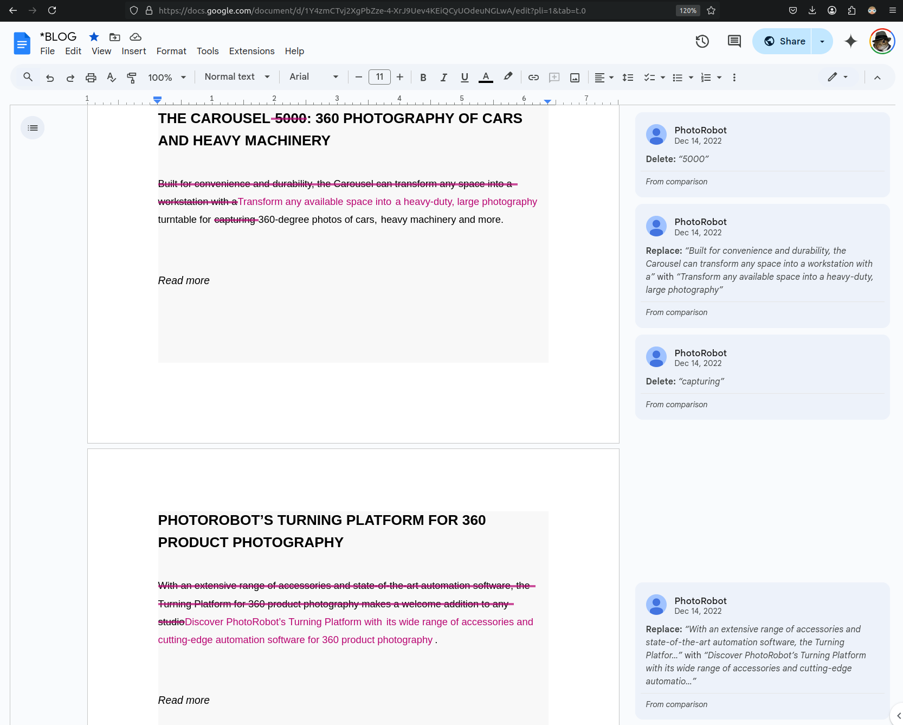
Task: Open the highlight color picker
Action: [x=508, y=78]
